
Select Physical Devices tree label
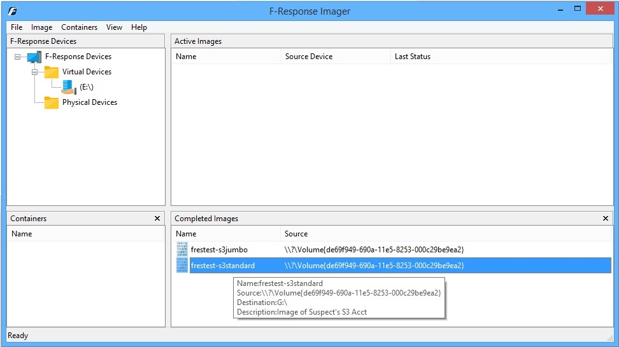click(x=90, y=102)
